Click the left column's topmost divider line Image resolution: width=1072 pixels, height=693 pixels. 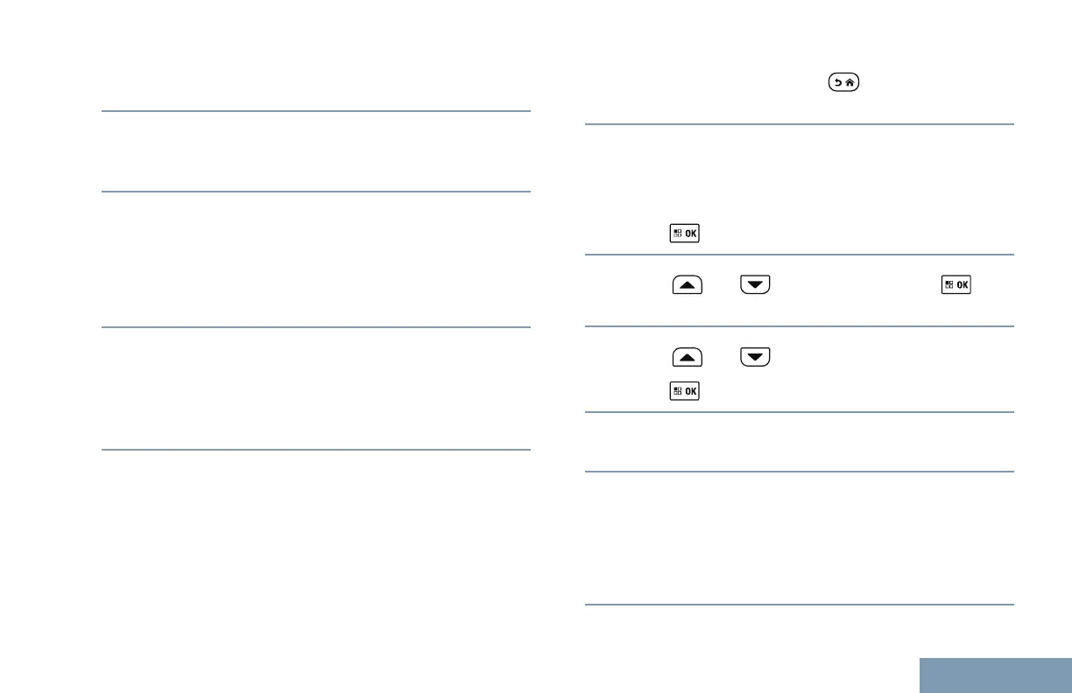click(316, 111)
